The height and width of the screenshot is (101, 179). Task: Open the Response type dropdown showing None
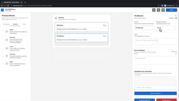[x=166, y=28]
